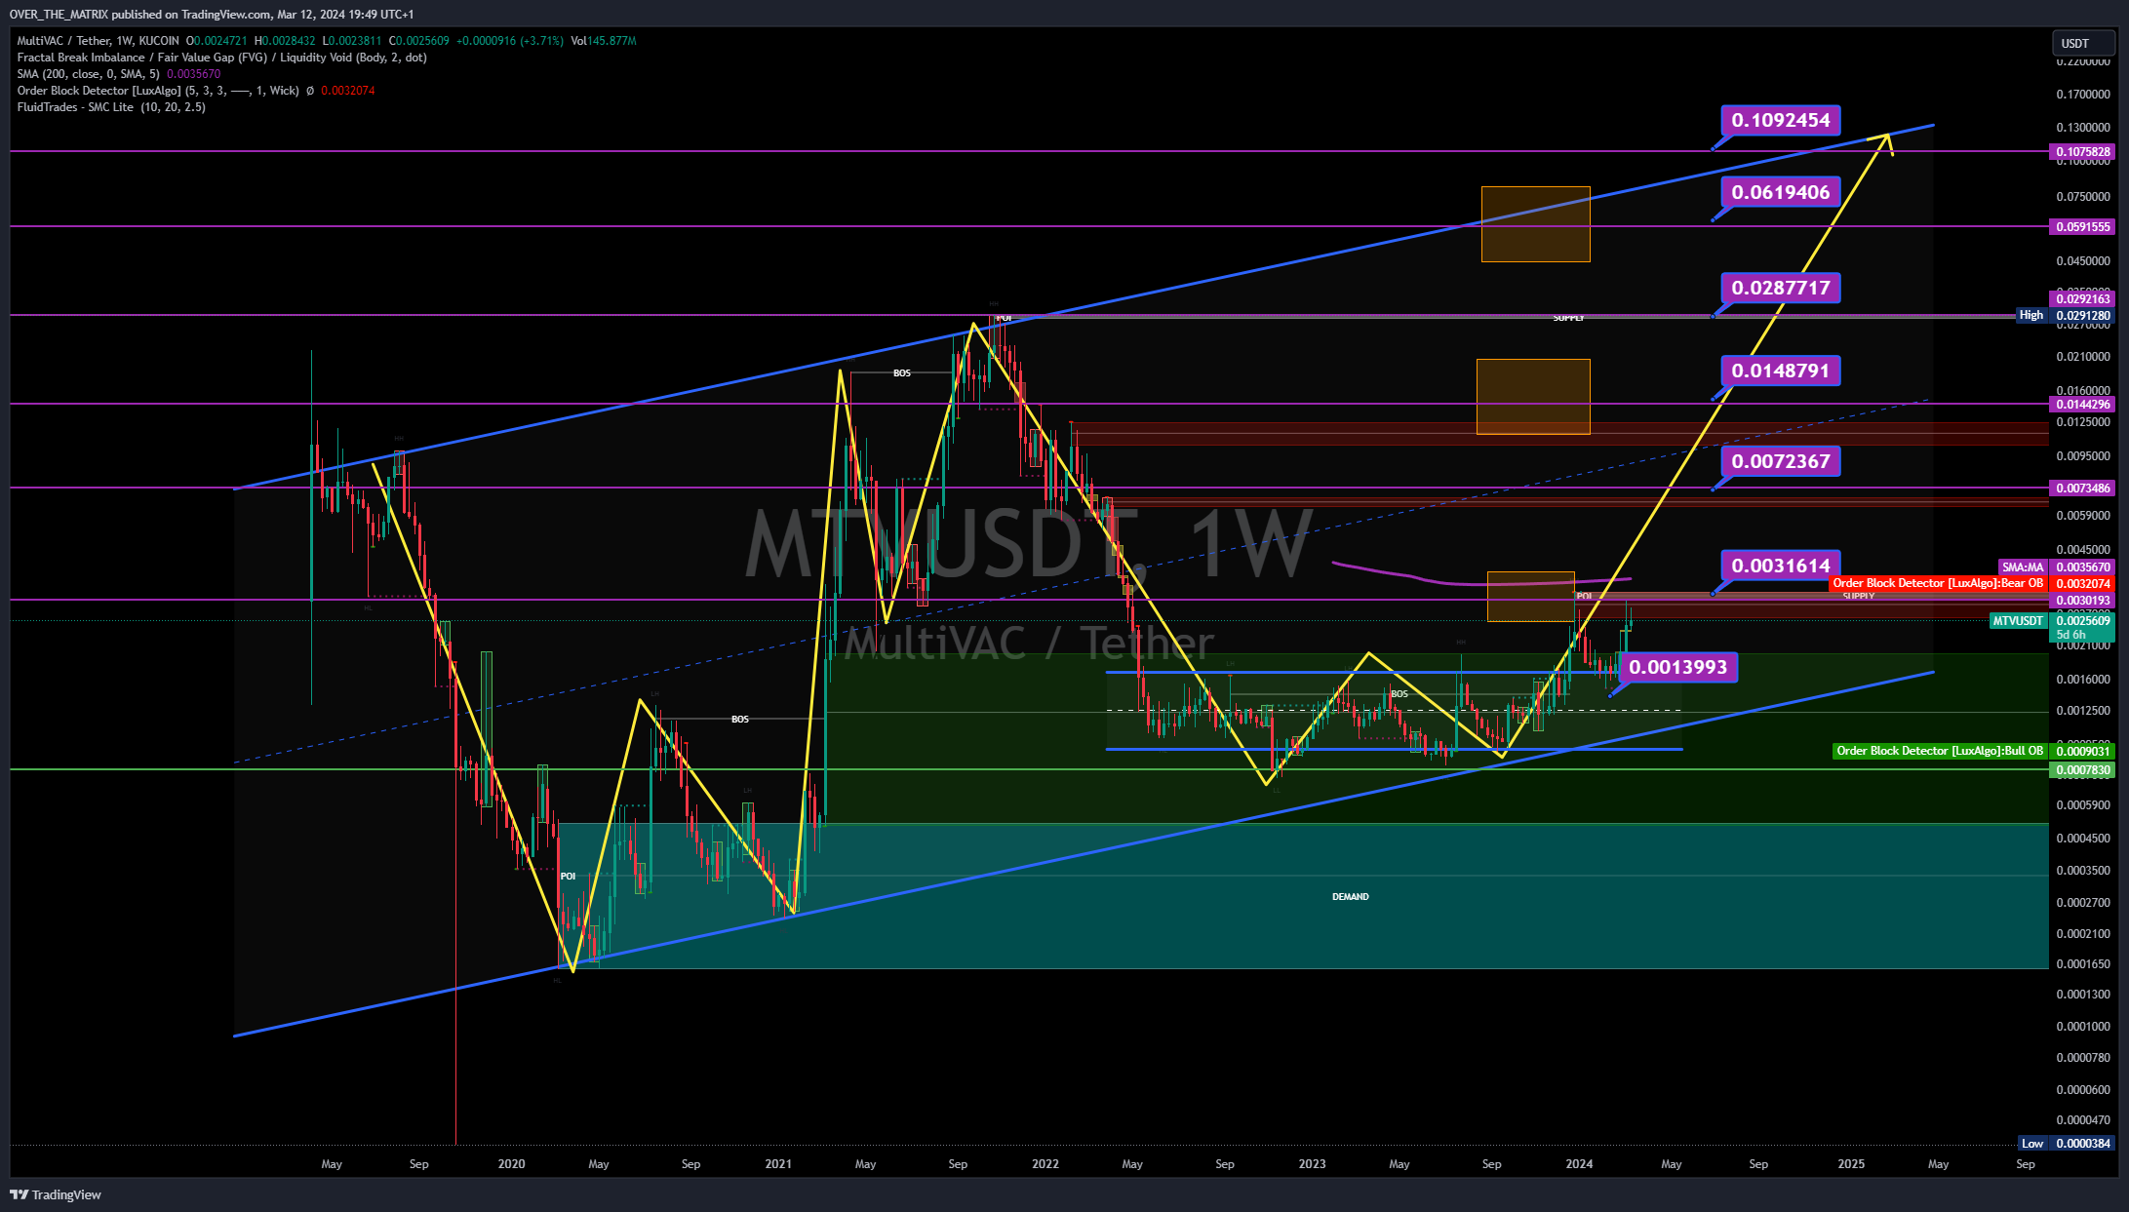Click the High 0.0291280 axis label
2129x1212 pixels.
(2065, 316)
